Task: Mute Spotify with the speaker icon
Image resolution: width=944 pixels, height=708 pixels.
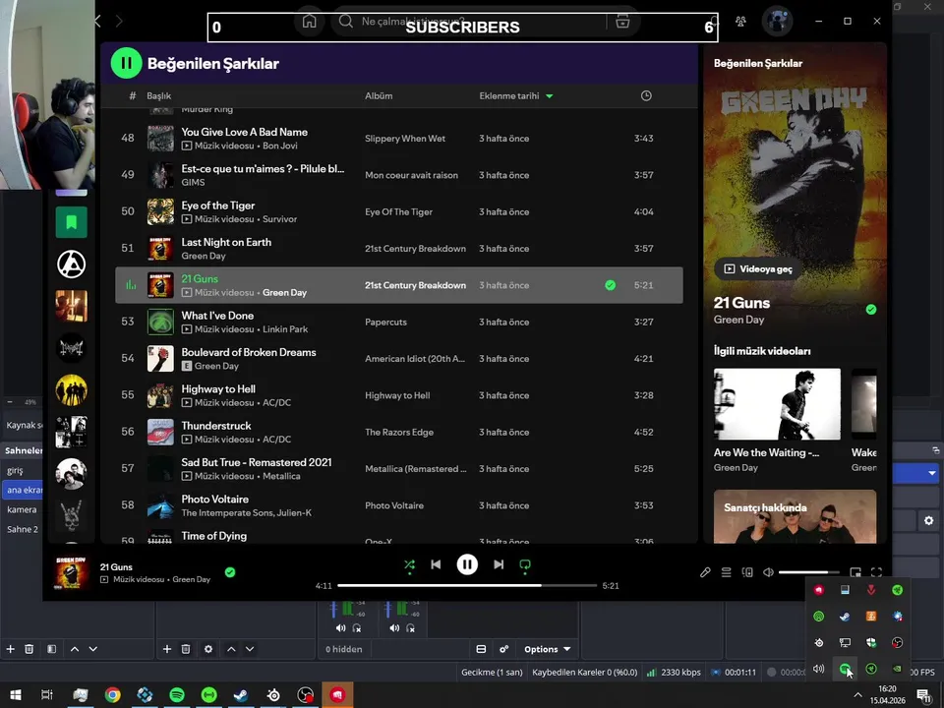Action: (768, 572)
